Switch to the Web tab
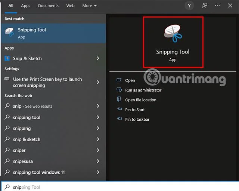 (70, 6)
